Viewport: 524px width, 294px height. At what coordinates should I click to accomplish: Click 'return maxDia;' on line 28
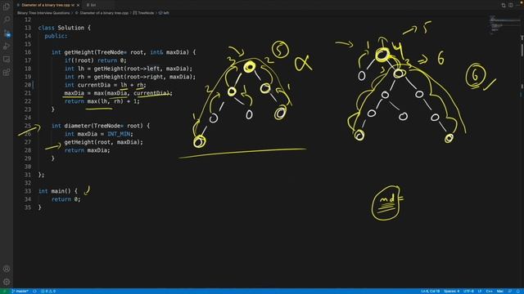pyautogui.click(x=88, y=150)
